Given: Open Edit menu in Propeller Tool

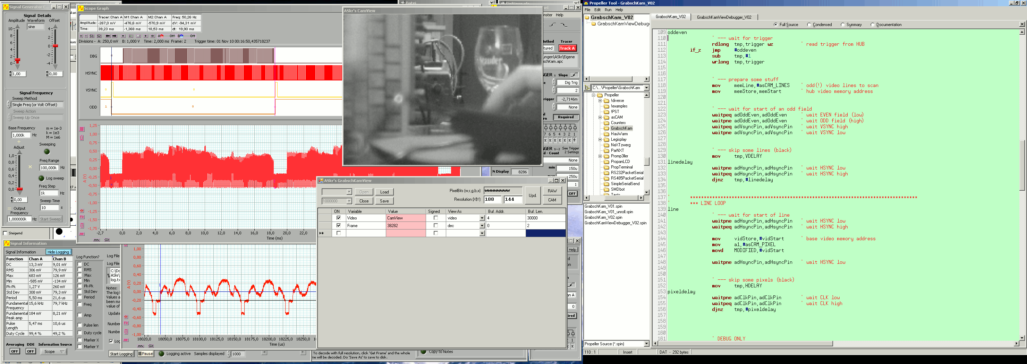Looking at the screenshot, I should click(x=597, y=10).
